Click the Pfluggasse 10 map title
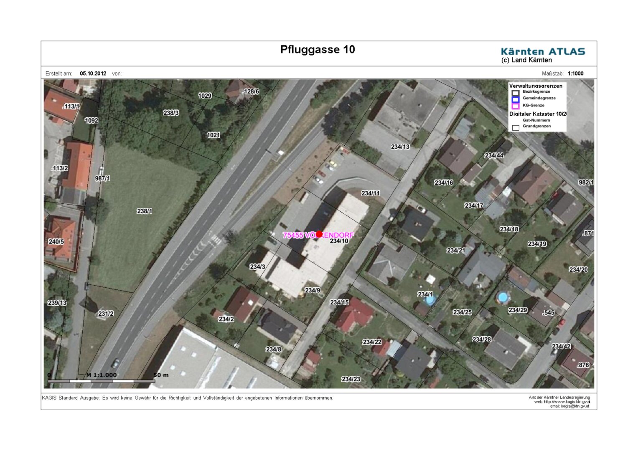638x451 pixels. 318,50
